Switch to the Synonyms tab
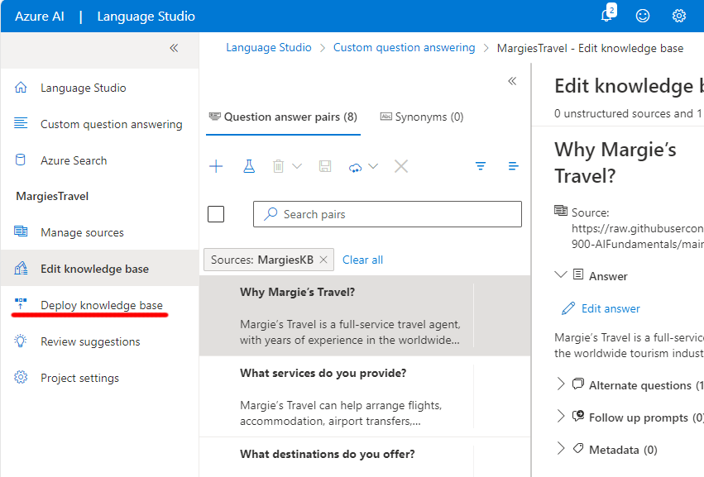The height and width of the screenshot is (477, 704). point(422,117)
